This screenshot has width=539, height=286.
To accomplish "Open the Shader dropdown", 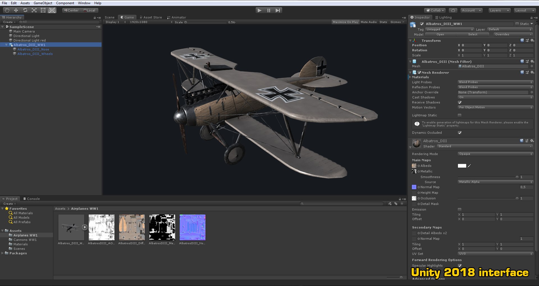I will point(485,146).
